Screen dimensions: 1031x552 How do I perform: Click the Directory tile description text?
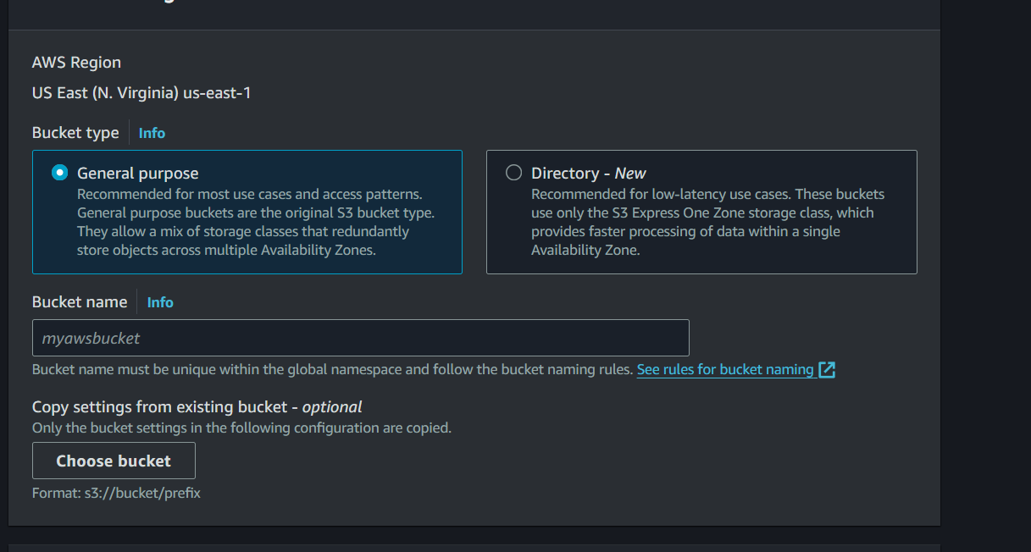[707, 222]
